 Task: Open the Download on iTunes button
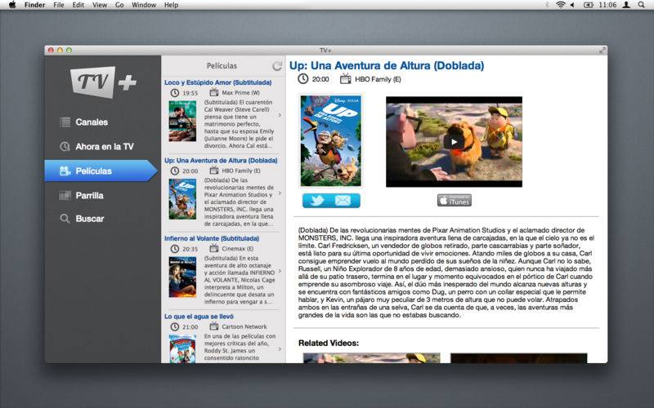(455, 201)
